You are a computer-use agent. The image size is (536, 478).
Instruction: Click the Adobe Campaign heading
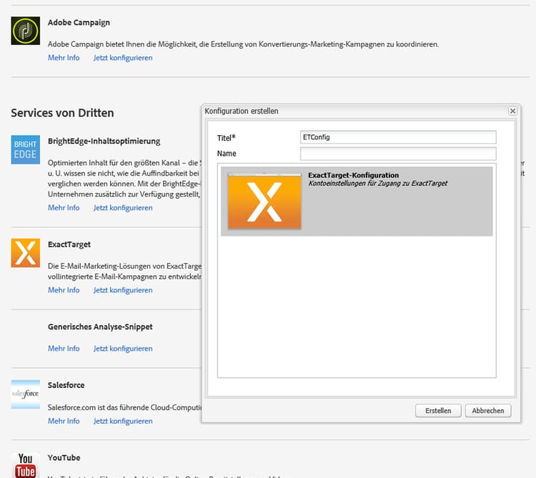79,23
